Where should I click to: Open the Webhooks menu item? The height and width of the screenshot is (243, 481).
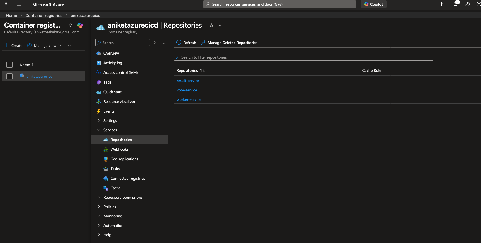click(119, 149)
